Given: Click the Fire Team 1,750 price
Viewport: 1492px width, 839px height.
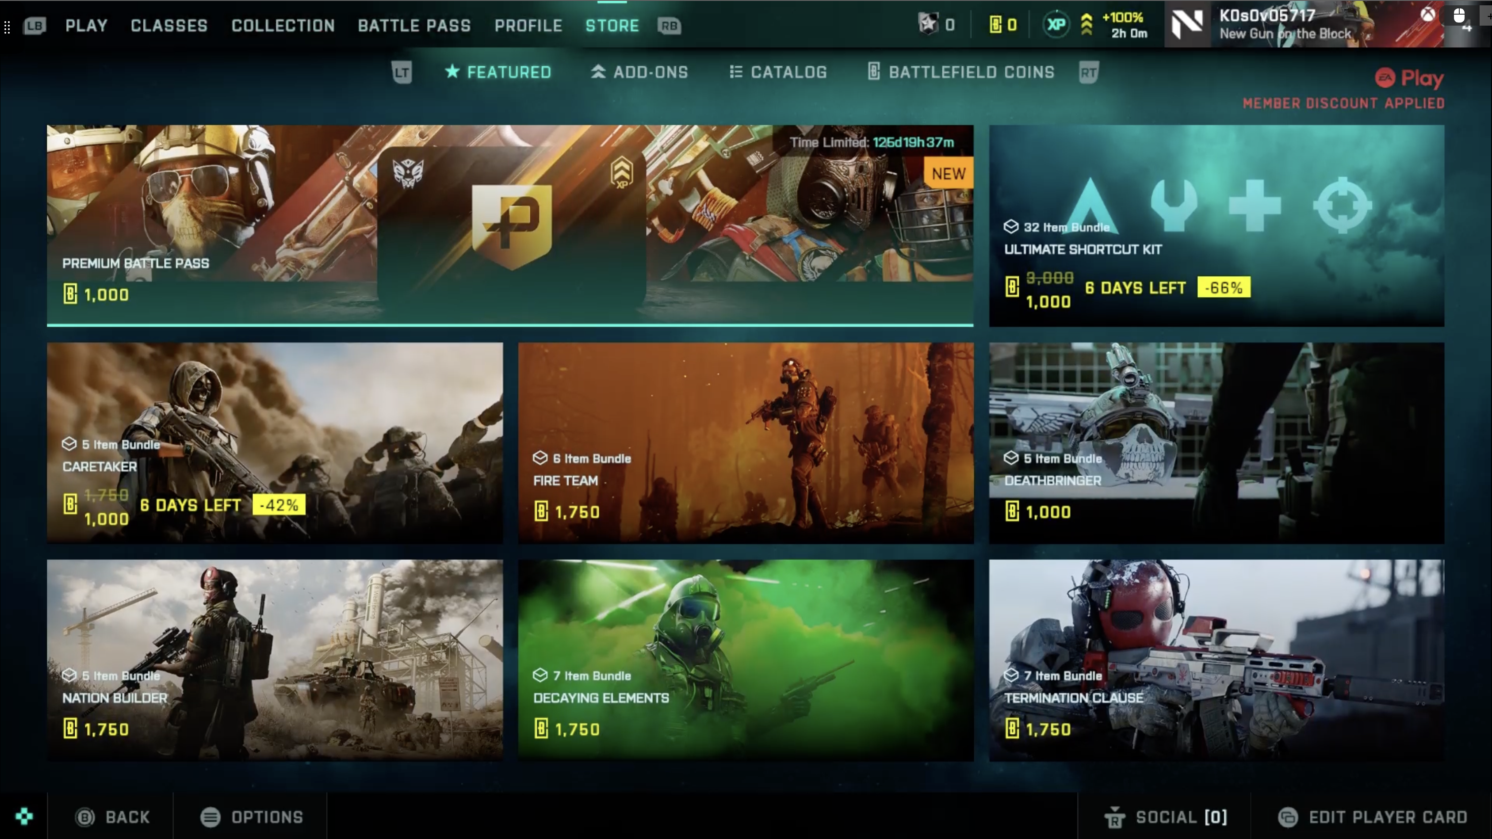Looking at the screenshot, I should point(567,512).
